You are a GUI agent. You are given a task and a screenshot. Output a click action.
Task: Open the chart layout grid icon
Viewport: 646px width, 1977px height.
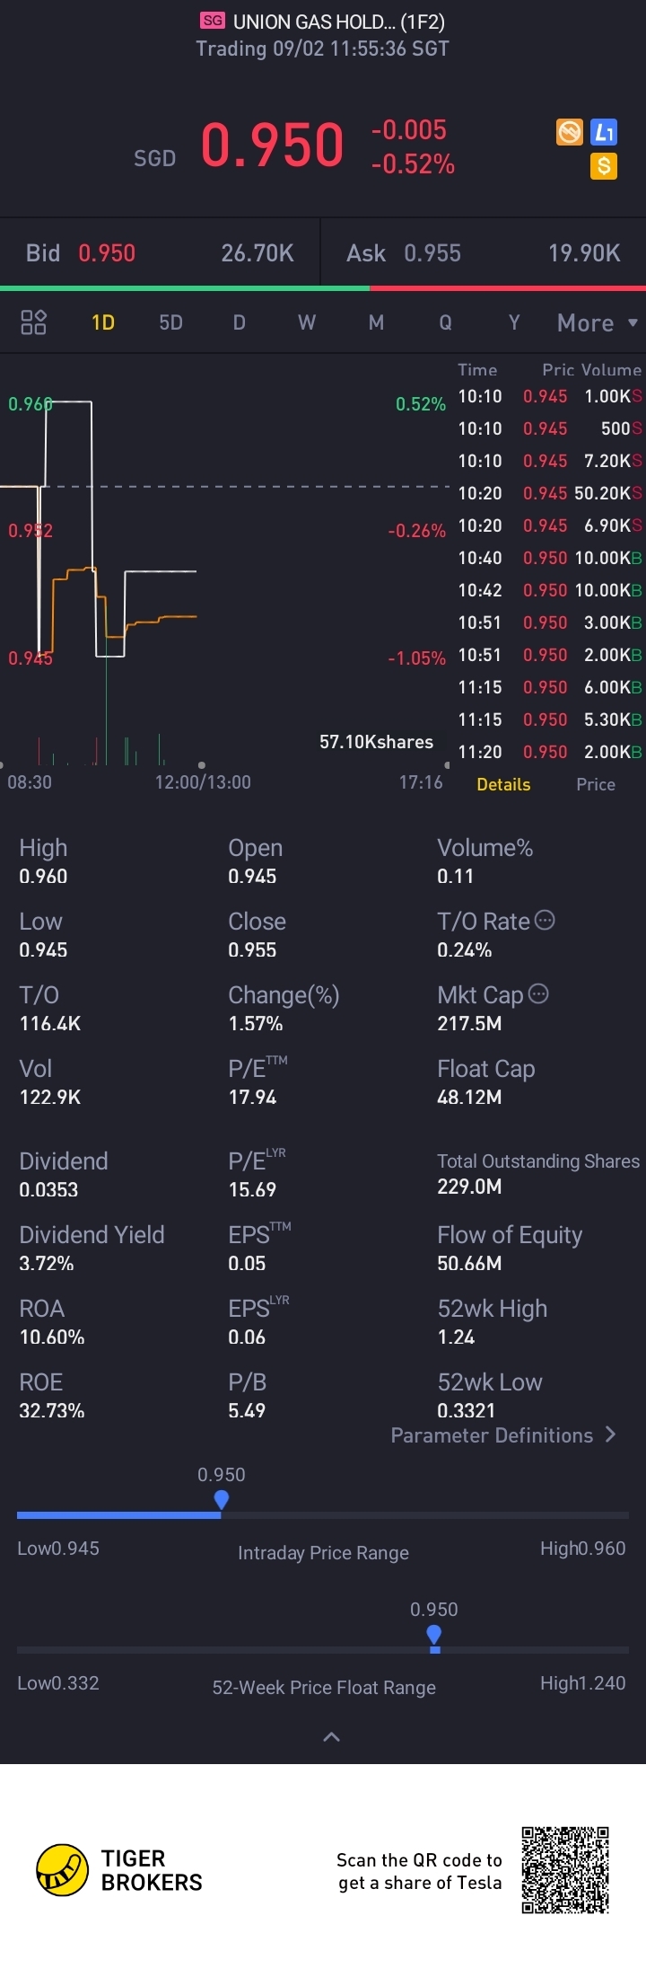click(33, 322)
